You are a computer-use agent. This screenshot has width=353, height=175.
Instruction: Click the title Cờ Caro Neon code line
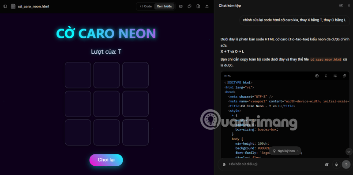click(262, 106)
